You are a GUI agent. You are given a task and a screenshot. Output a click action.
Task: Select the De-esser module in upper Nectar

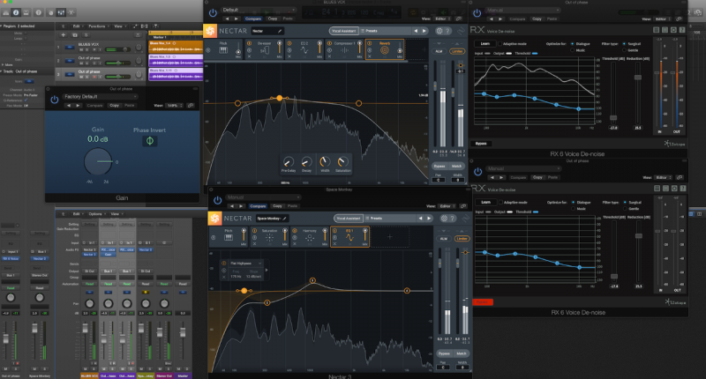[x=264, y=48]
